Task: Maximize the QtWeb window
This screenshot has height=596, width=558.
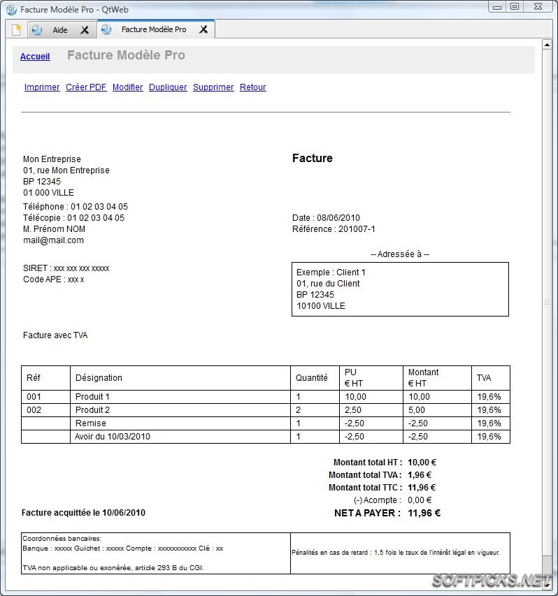Action: coord(515,7)
